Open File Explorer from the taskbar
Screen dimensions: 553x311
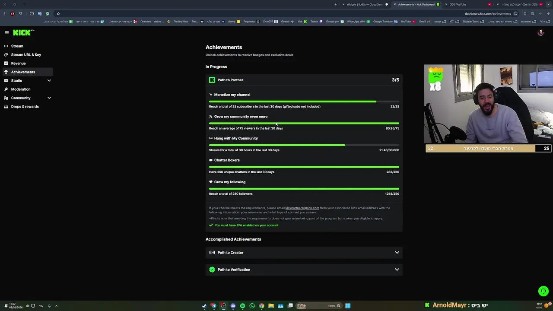pyautogui.click(x=271, y=306)
